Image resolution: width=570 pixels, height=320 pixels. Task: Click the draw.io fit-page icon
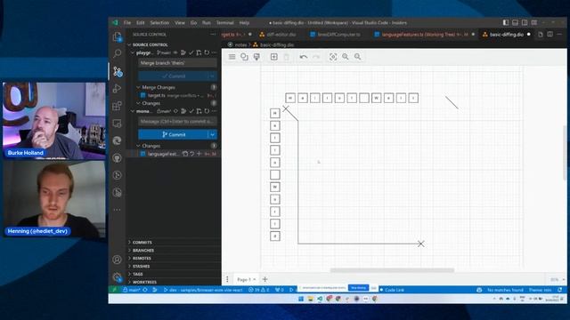tap(333, 57)
